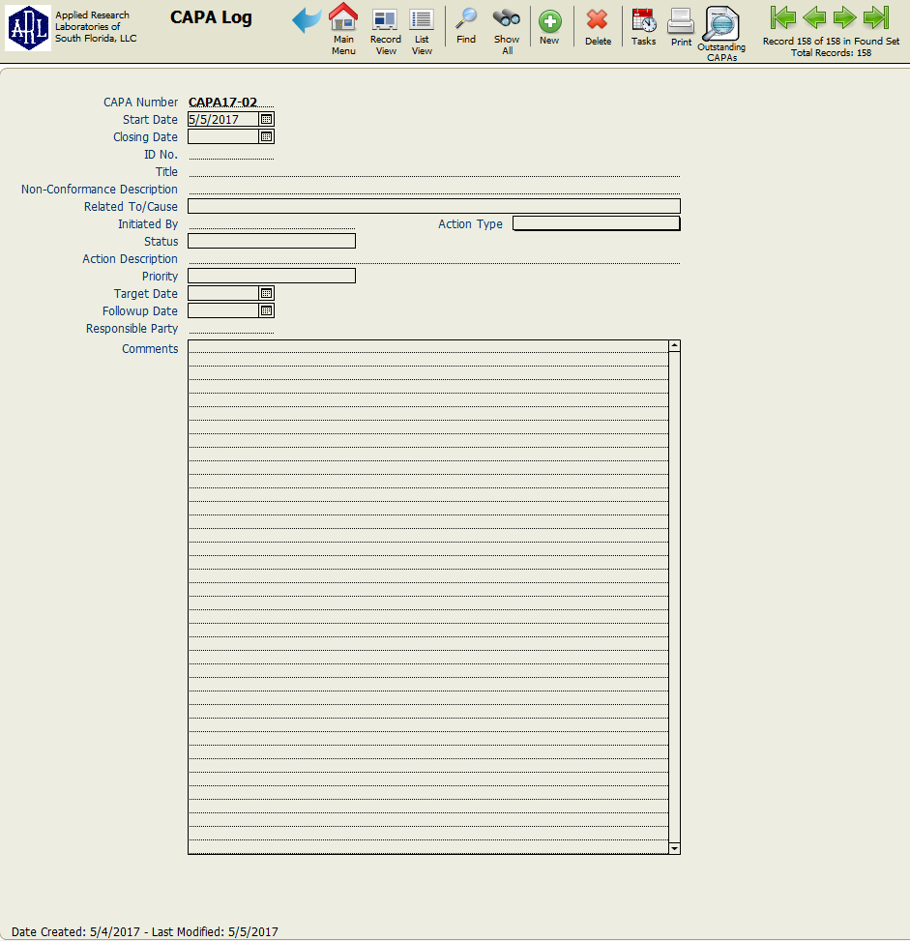
Task: Click the 'CAPA Log' heading
Action: pos(211,18)
